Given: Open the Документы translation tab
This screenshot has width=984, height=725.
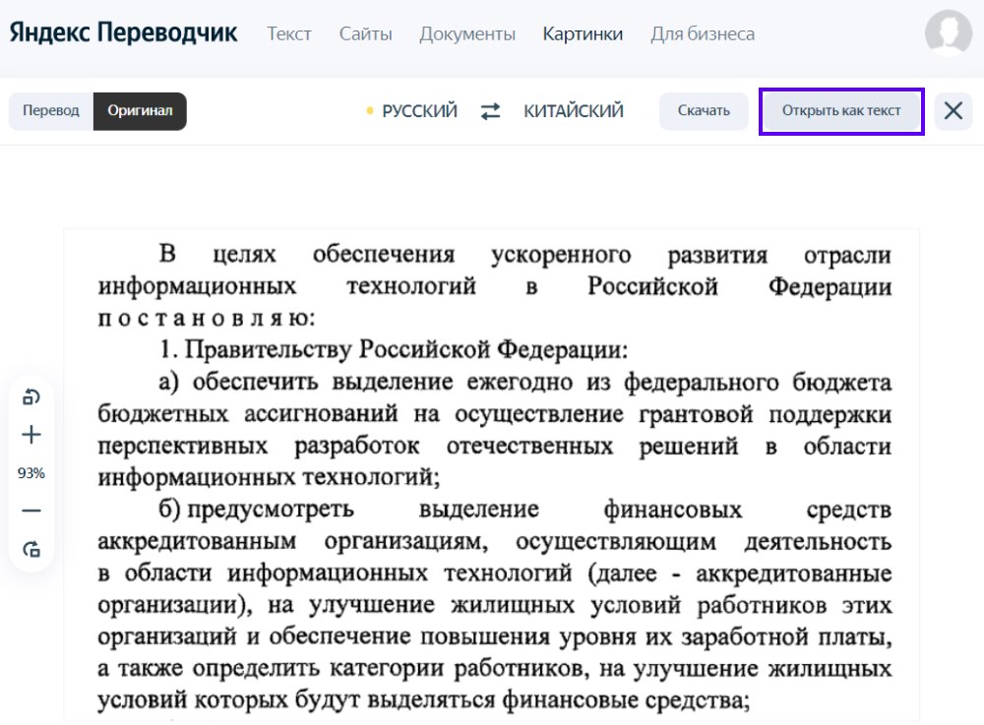Looking at the screenshot, I should (x=466, y=33).
